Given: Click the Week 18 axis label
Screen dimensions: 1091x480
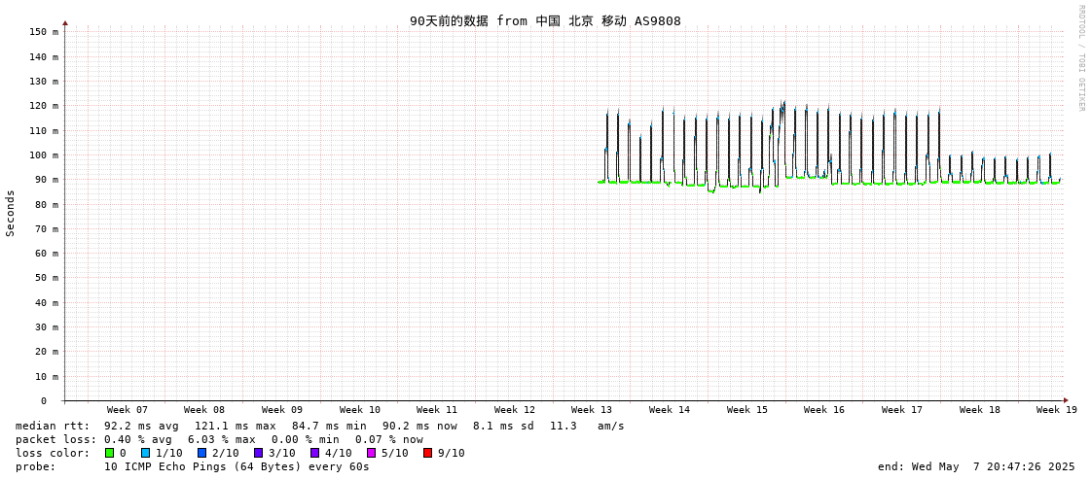Looking at the screenshot, I should (980, 410).
